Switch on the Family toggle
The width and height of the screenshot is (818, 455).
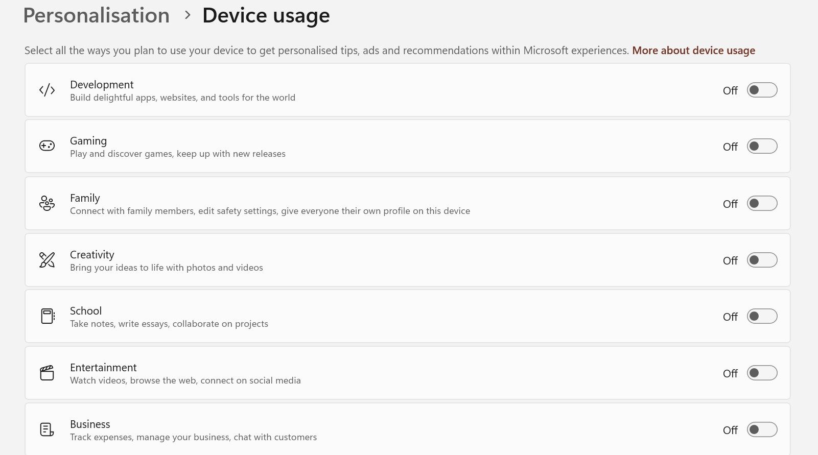point(762,204)
